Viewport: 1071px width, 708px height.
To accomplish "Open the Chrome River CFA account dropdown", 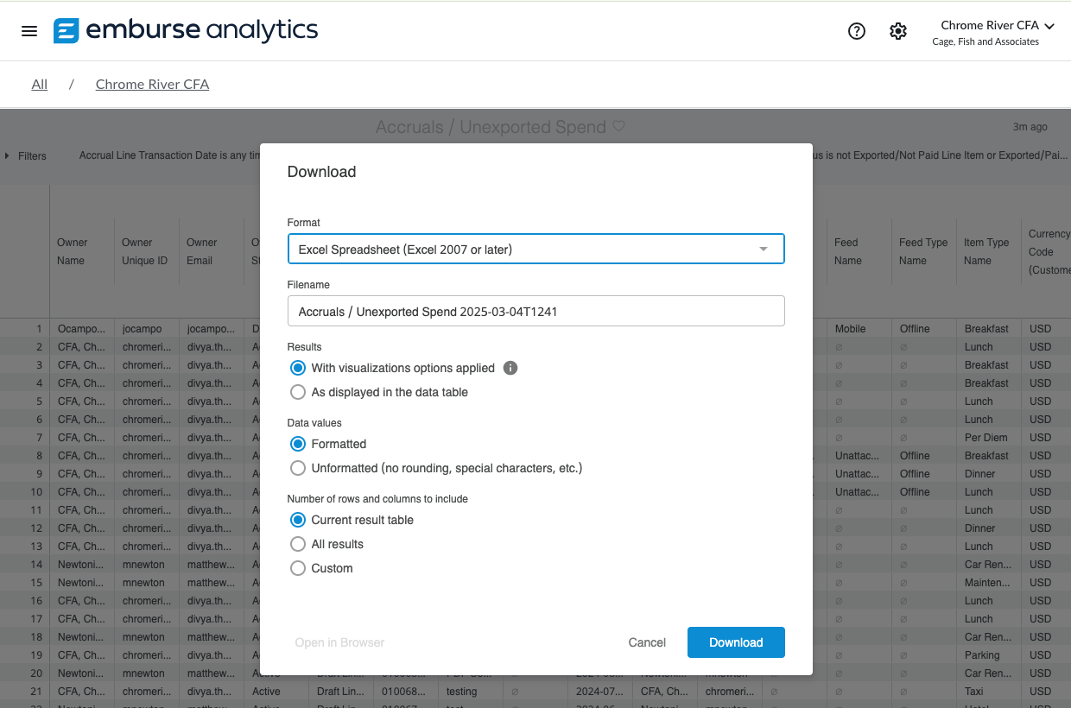I will coord(997,25).
